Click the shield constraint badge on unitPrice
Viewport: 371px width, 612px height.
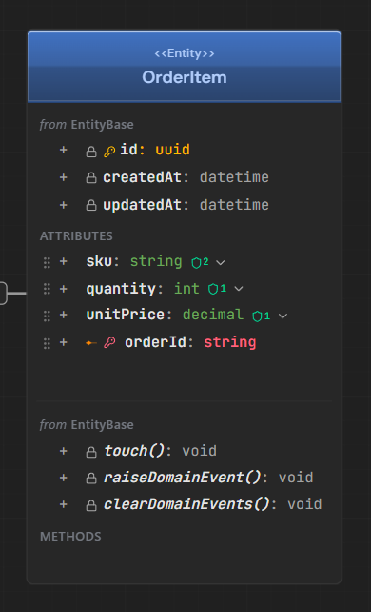262,316
